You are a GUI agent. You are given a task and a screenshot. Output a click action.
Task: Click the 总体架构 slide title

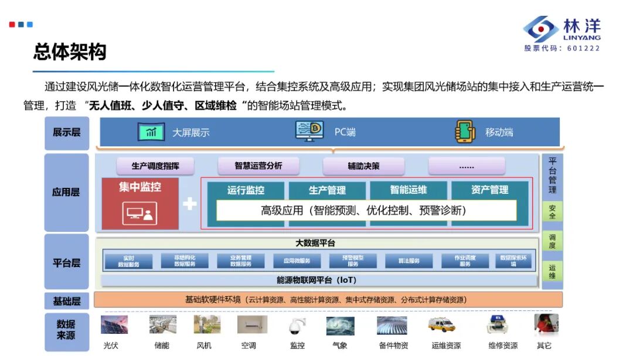[70, 52]
